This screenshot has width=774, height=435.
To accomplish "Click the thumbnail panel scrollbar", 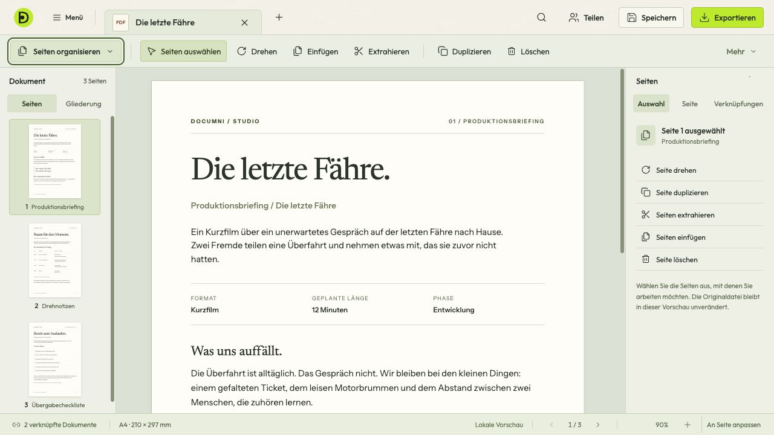I will (112, 259).
